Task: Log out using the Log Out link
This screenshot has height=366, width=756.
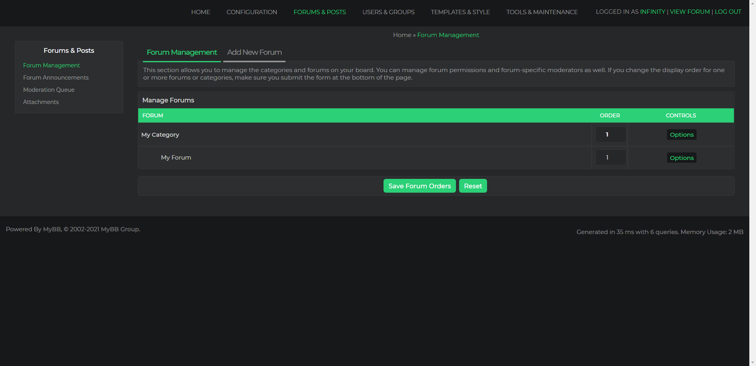Action: (x=728, y=12)
